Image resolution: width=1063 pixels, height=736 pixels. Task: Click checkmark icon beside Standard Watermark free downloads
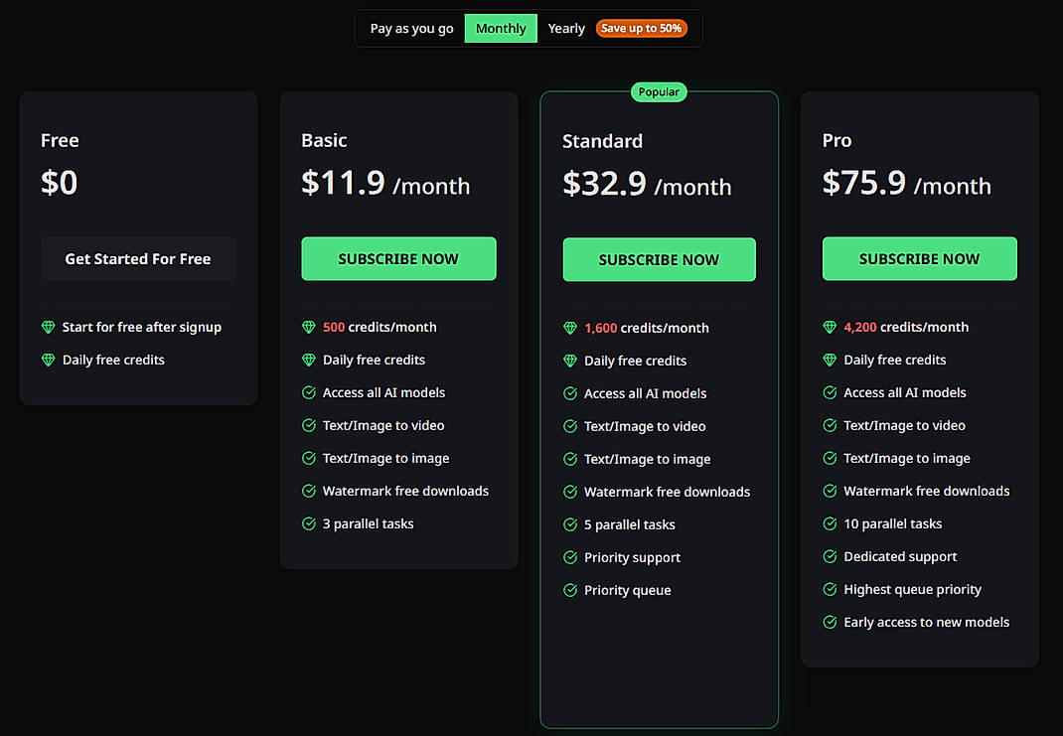[570, 492]
